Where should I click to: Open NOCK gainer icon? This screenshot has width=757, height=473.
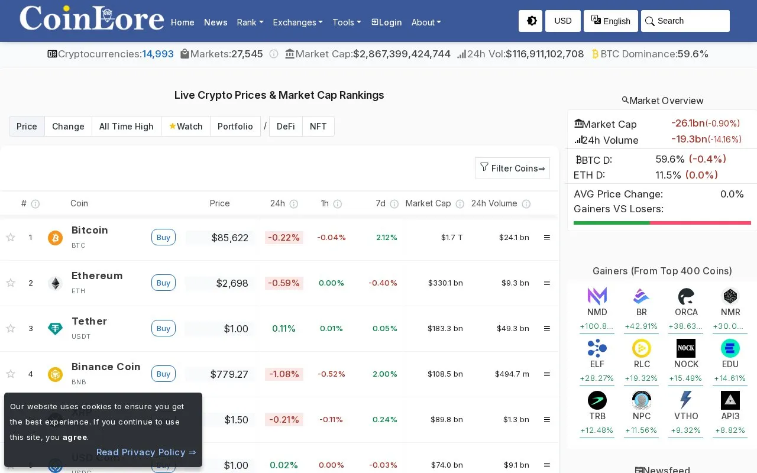(686, 348)
